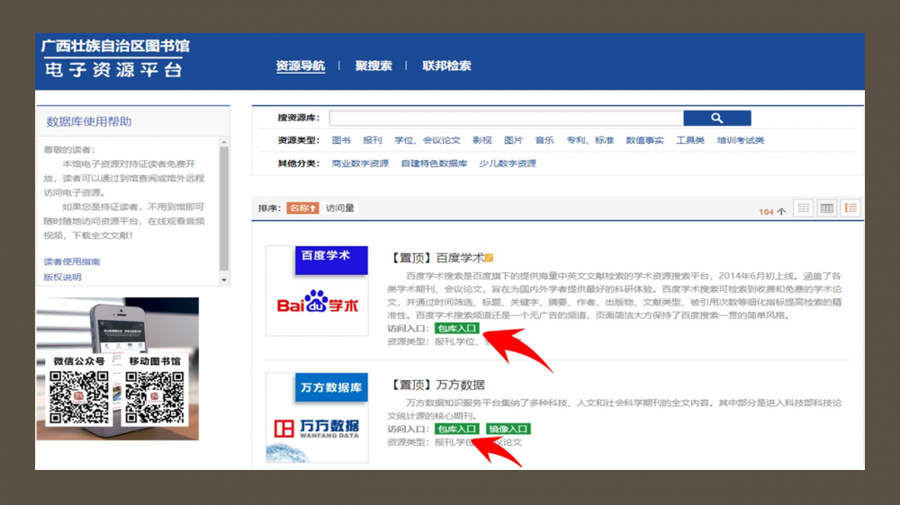900x505 pixels.
Task: Open the 资源导航 tab
Action: (x=300, y=66)
